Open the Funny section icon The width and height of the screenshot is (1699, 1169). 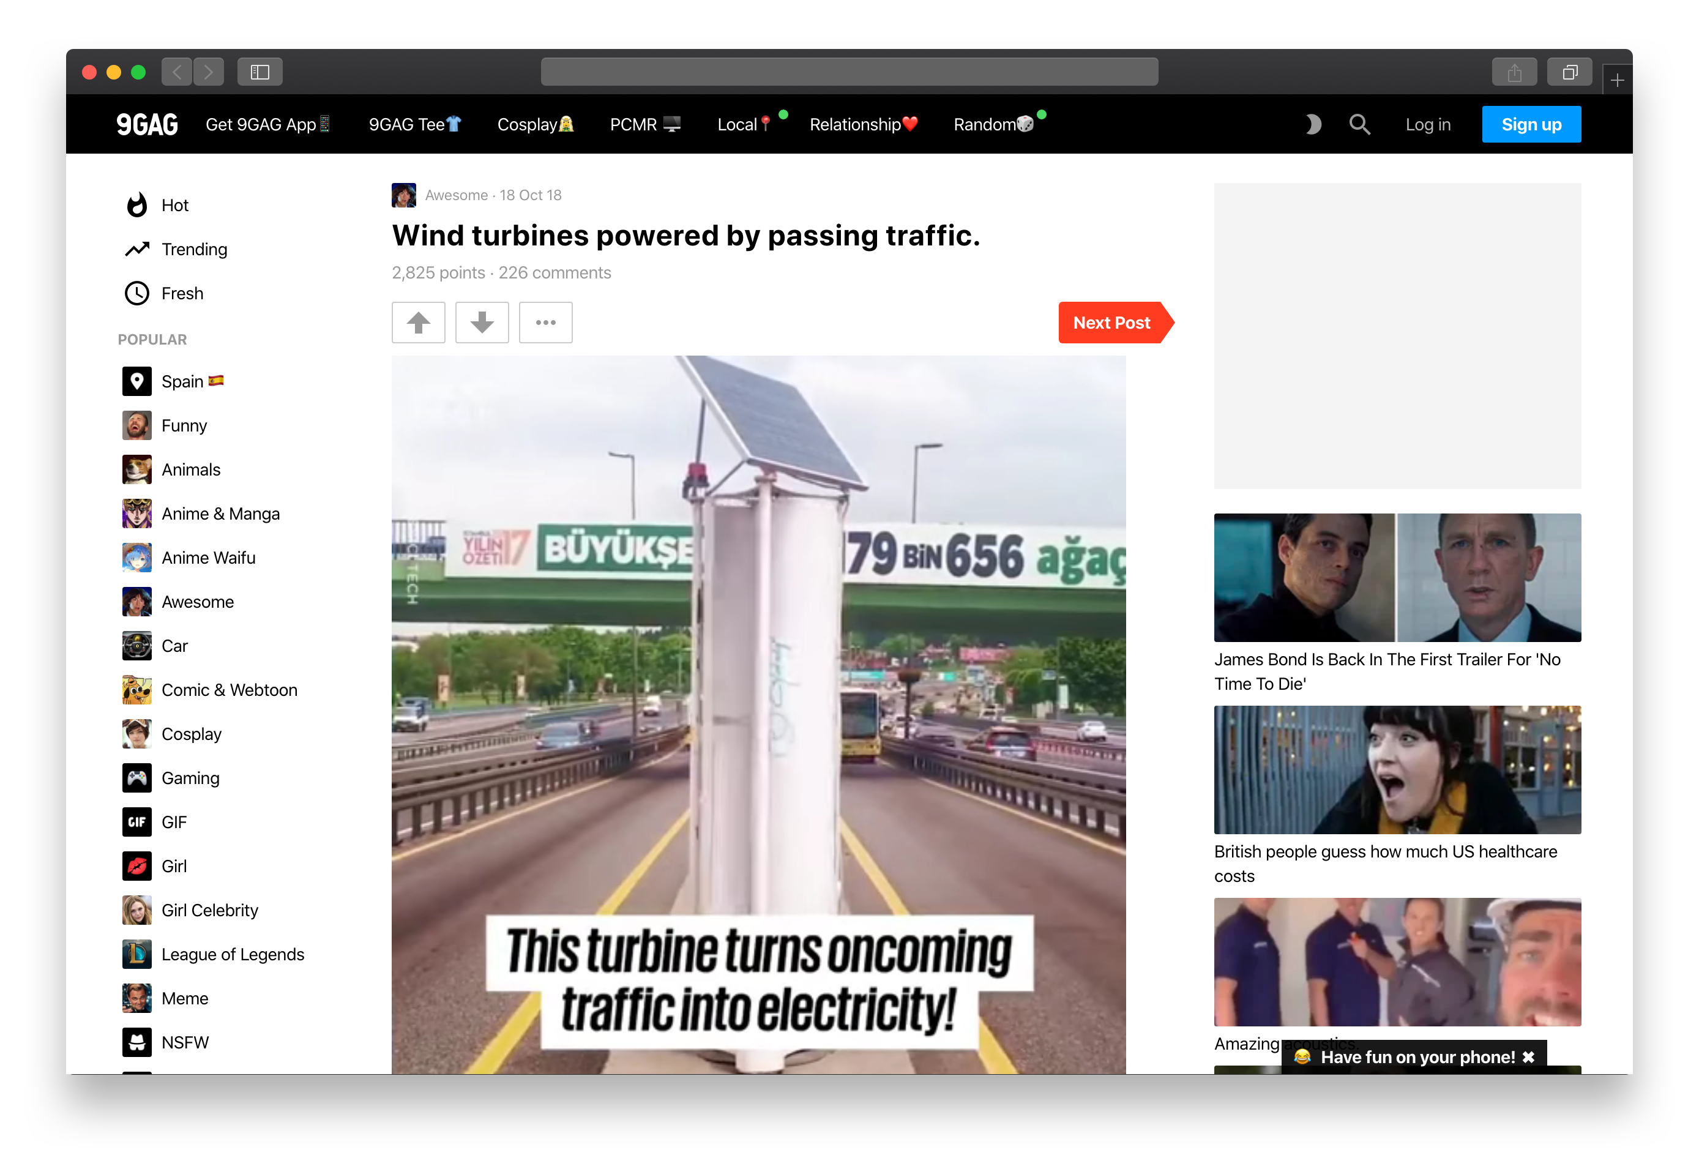click(137, 425)
